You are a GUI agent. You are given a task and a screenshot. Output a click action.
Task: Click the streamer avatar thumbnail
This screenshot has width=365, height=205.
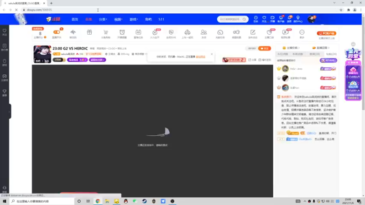(42, 54)
